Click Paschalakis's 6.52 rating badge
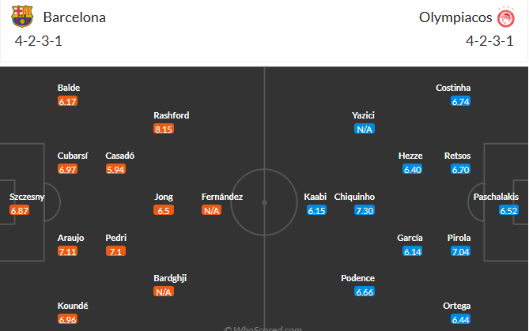 [x=508, y=210]
